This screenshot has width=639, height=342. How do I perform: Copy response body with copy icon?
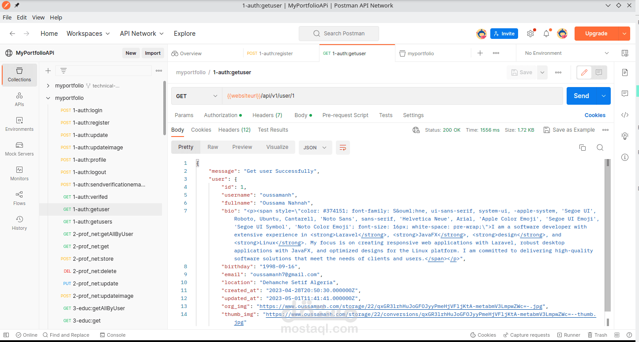point(582,148)
